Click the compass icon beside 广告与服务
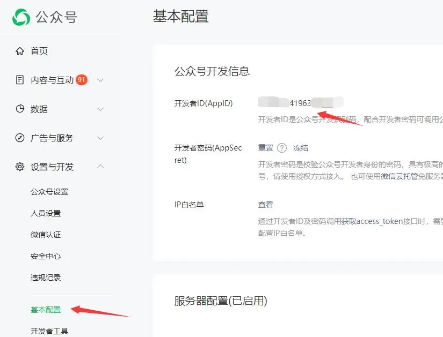Image resolution: width=443 pixels, height=337 pixels. click(x=19, y=138)
